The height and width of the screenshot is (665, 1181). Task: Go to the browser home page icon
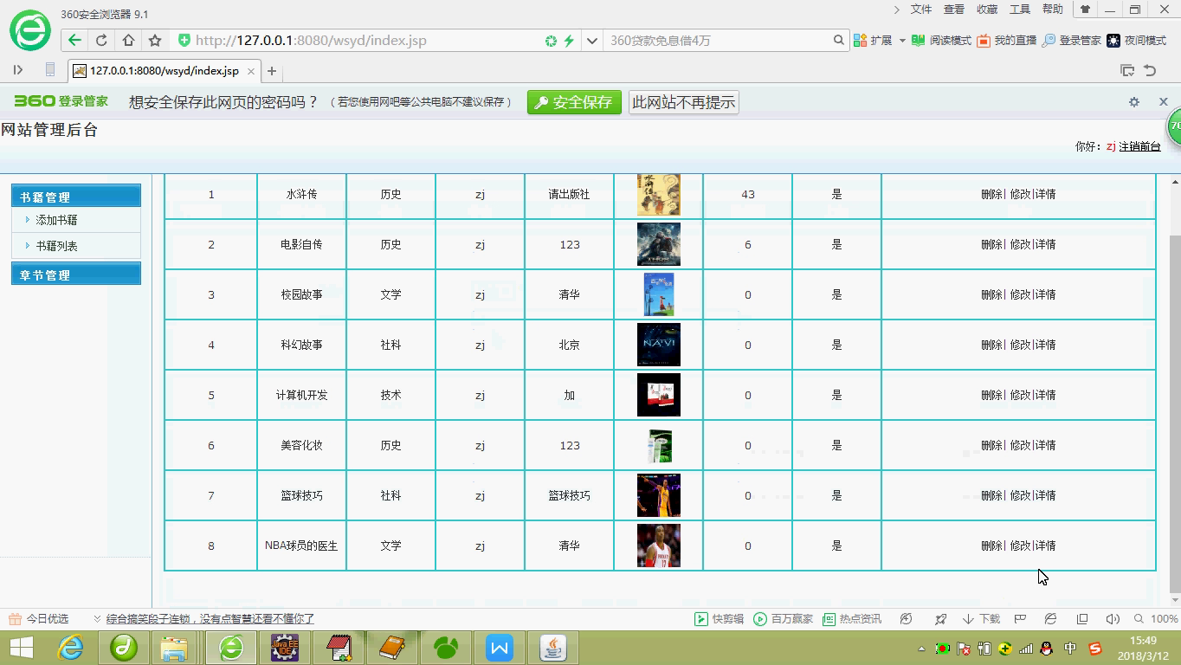pos(128,40)
